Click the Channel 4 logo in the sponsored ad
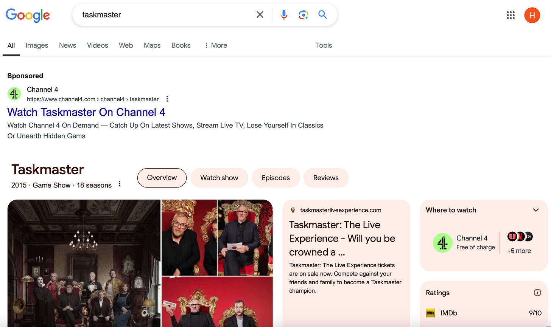This screenshot has height=327, width=551. (14, 94)
